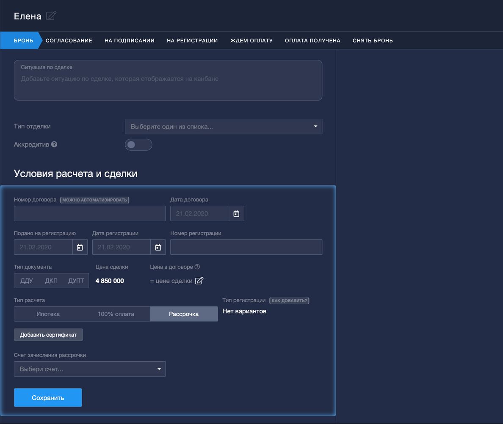Switch to the На подписании stage
Screen dimensions: 503x424
coord(130,40)
